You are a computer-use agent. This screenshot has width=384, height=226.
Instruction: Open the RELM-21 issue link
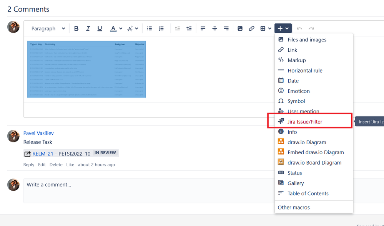point(43,153)
